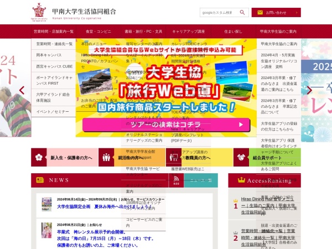Click the RSS feed icon
332x249 pixels.
(177, 180)
